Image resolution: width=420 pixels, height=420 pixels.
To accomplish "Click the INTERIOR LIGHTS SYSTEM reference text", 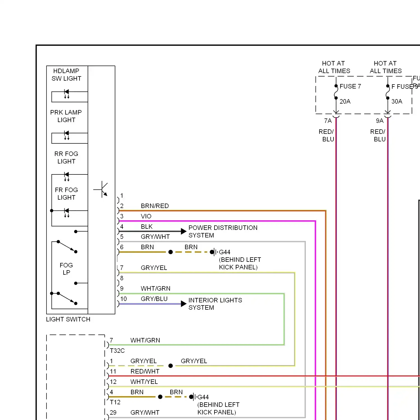I will coord(215,304).
